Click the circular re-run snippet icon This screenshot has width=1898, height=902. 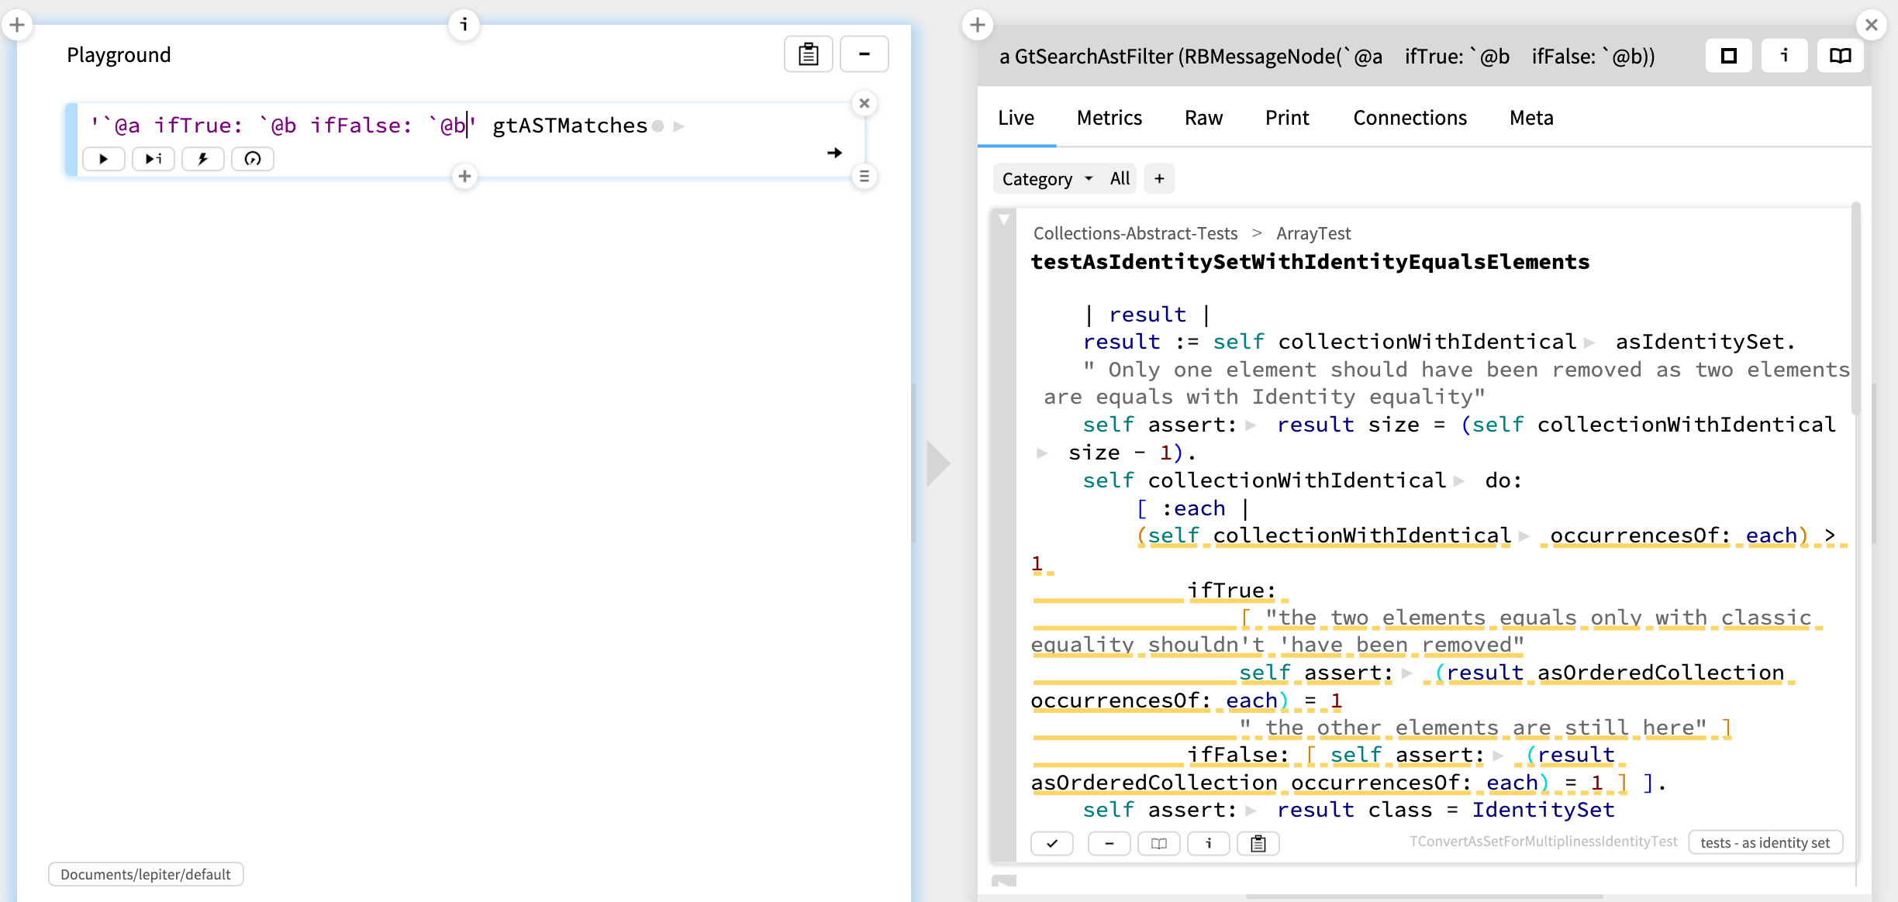252,159
